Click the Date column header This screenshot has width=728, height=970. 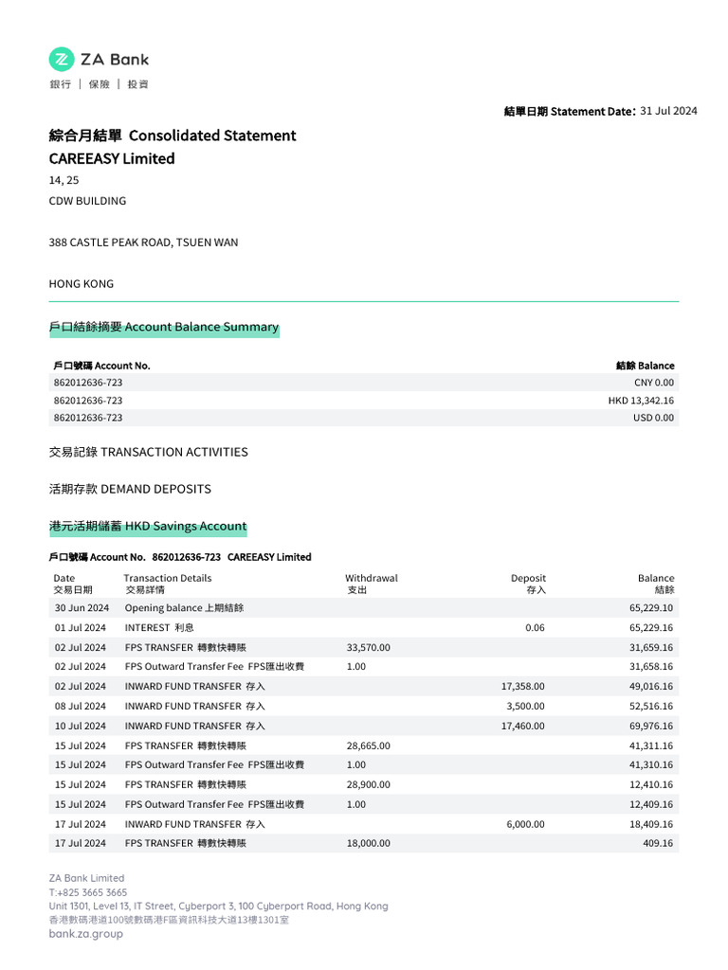tap(73, 584)
